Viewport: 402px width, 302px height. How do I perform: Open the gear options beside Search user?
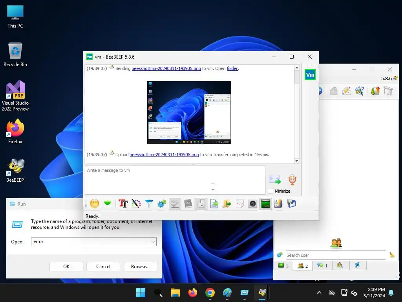click(x=280, y=255)
